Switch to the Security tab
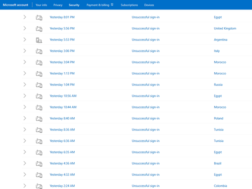This screenshot has width=252, height=189. pos(74,5)
